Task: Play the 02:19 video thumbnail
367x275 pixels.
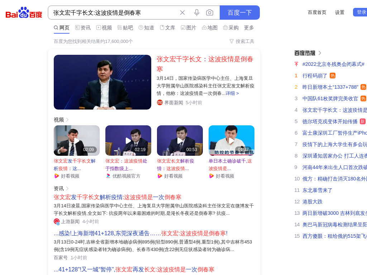Action: [128, 140]
